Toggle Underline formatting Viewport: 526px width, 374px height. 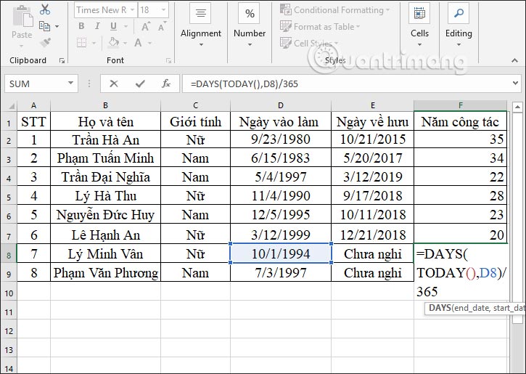coord(113,26)
